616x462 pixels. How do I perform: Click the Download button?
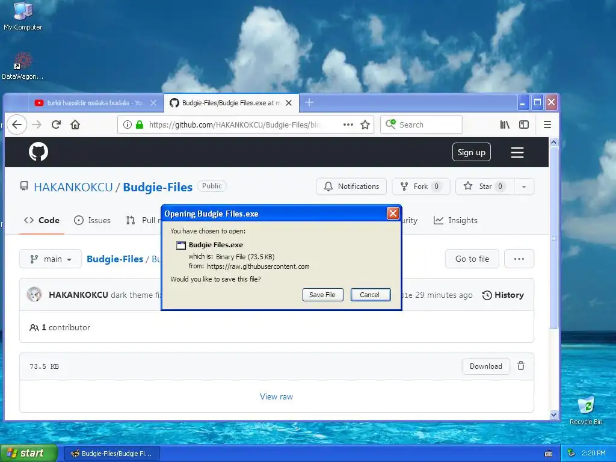(x=486, y=366)
